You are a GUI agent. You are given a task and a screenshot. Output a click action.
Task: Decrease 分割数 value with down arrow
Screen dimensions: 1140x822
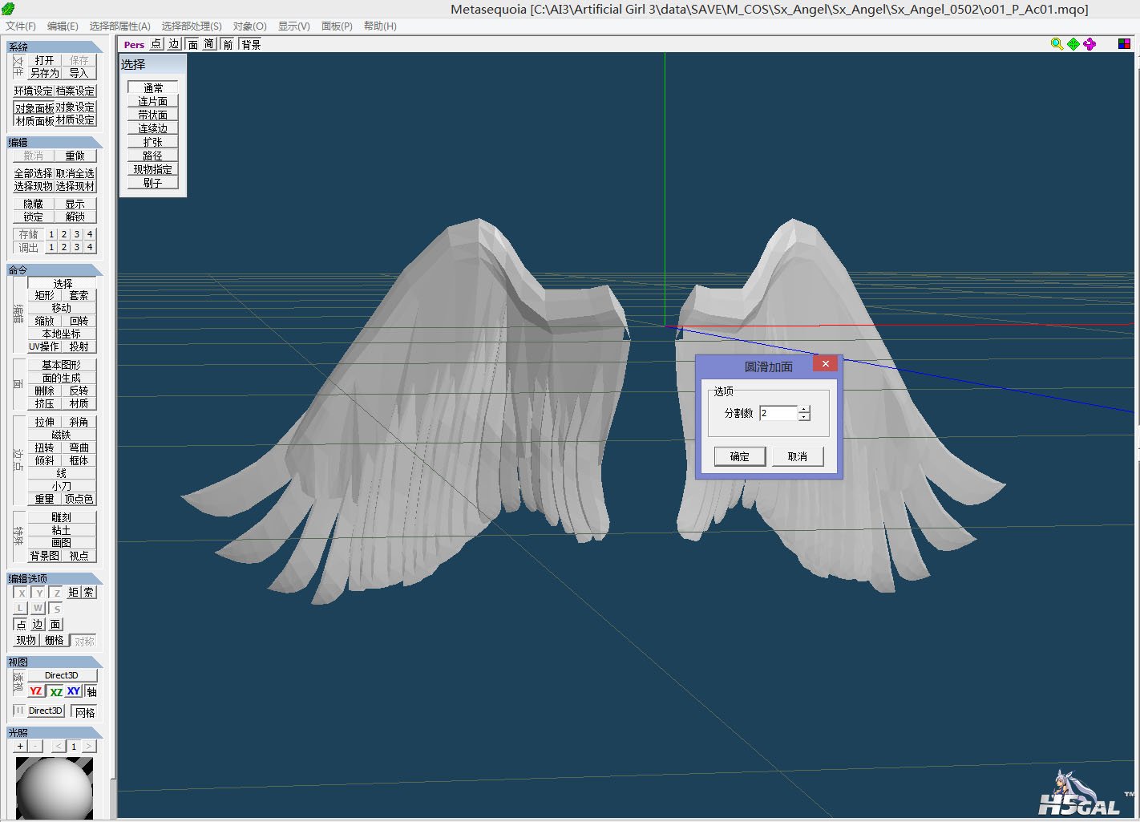(804, 418)
